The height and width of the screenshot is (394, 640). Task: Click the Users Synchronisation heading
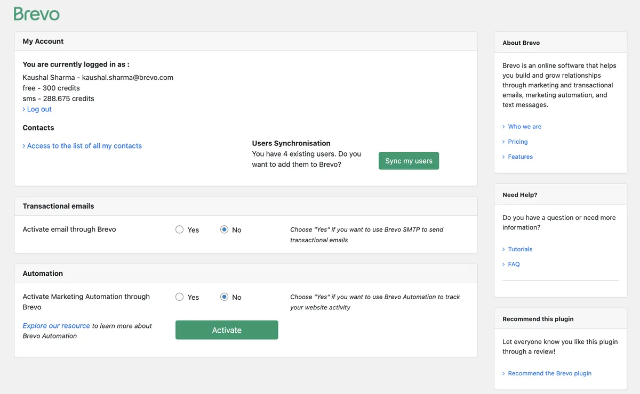coord(291,143)
